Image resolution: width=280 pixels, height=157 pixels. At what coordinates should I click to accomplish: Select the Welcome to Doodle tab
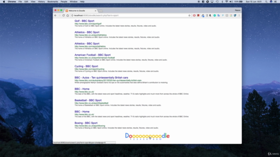tap(80, 10)
